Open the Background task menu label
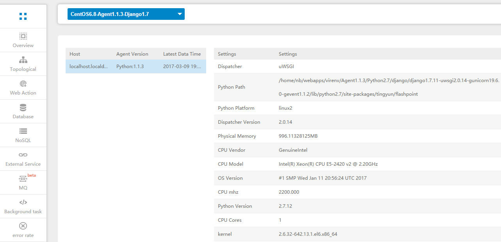The width and height of the screenshot is (501, 242). point(23,212)
